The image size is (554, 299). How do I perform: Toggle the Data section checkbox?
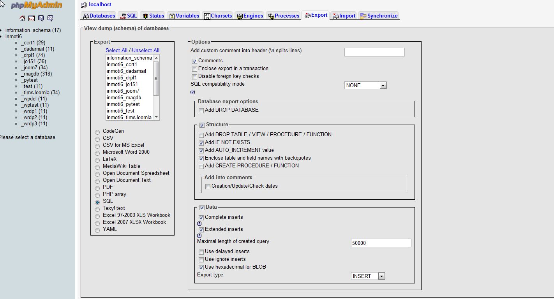202,208
